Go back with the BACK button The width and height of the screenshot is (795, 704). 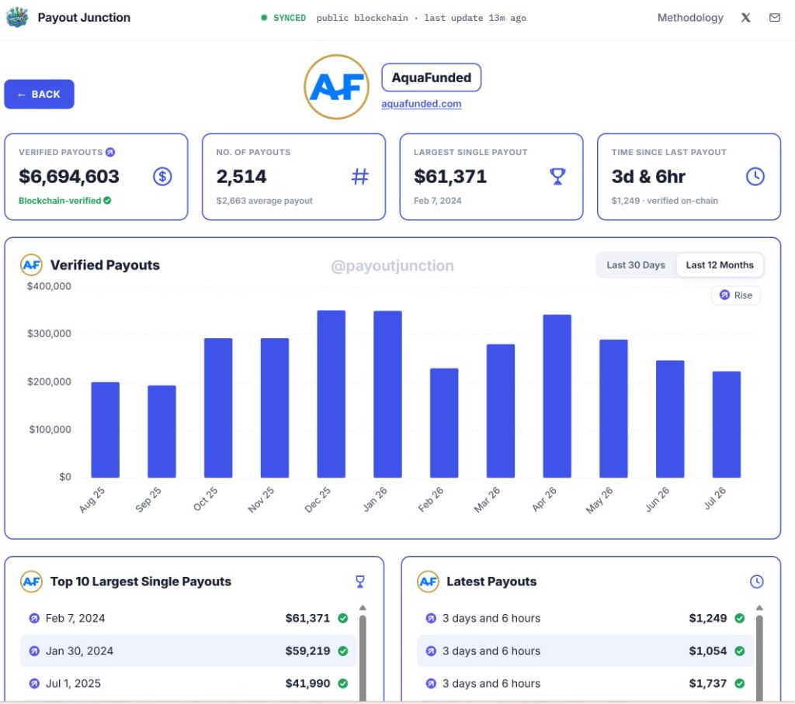point(39,95)
